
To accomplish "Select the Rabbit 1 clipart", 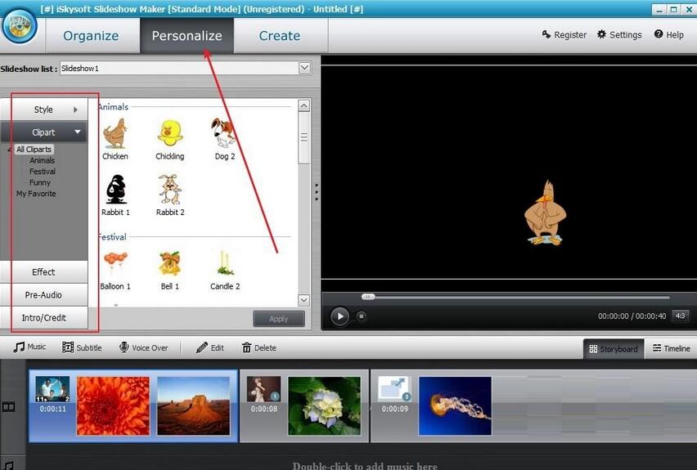I will [x=115, y=195].
